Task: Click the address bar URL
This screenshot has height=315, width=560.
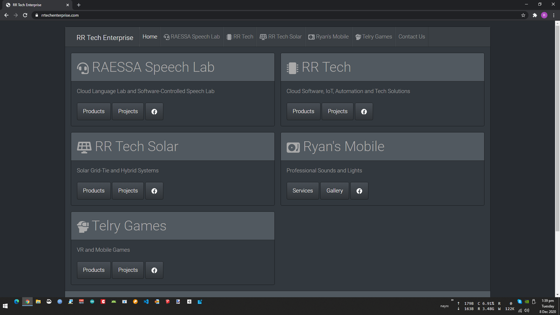Action: click(x=60, y=15)
